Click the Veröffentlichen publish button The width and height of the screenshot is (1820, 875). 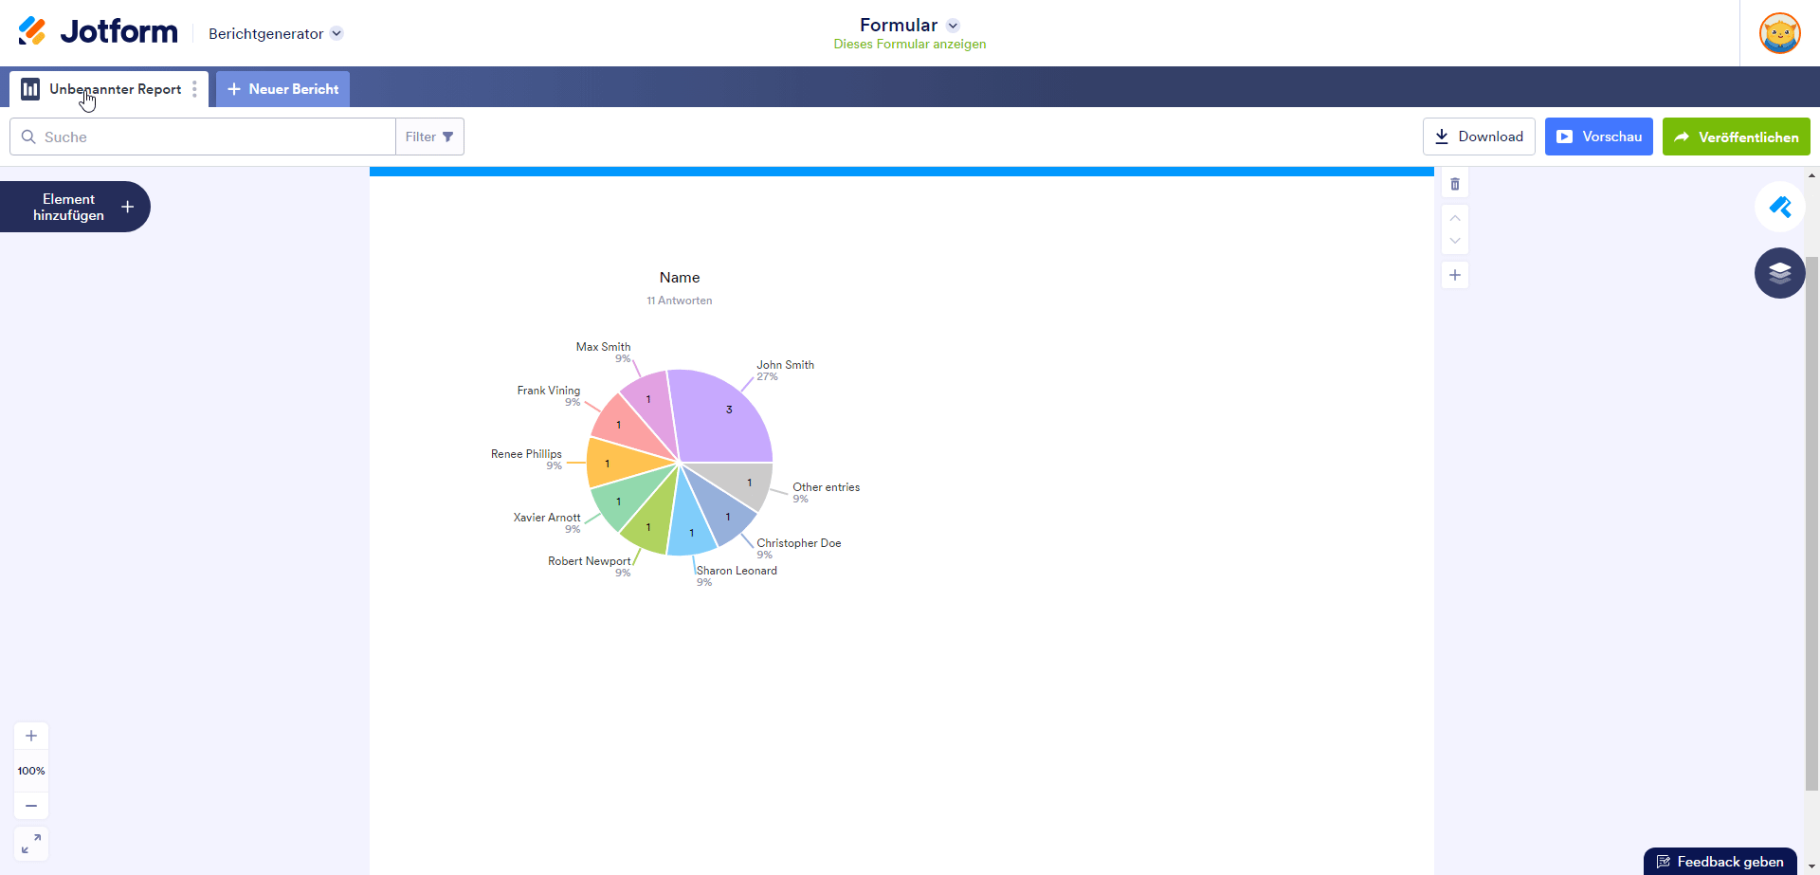point(1737,137)
